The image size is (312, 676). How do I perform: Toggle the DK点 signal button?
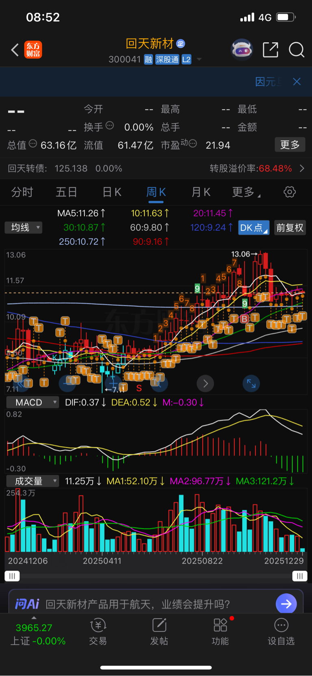point(253,228)
